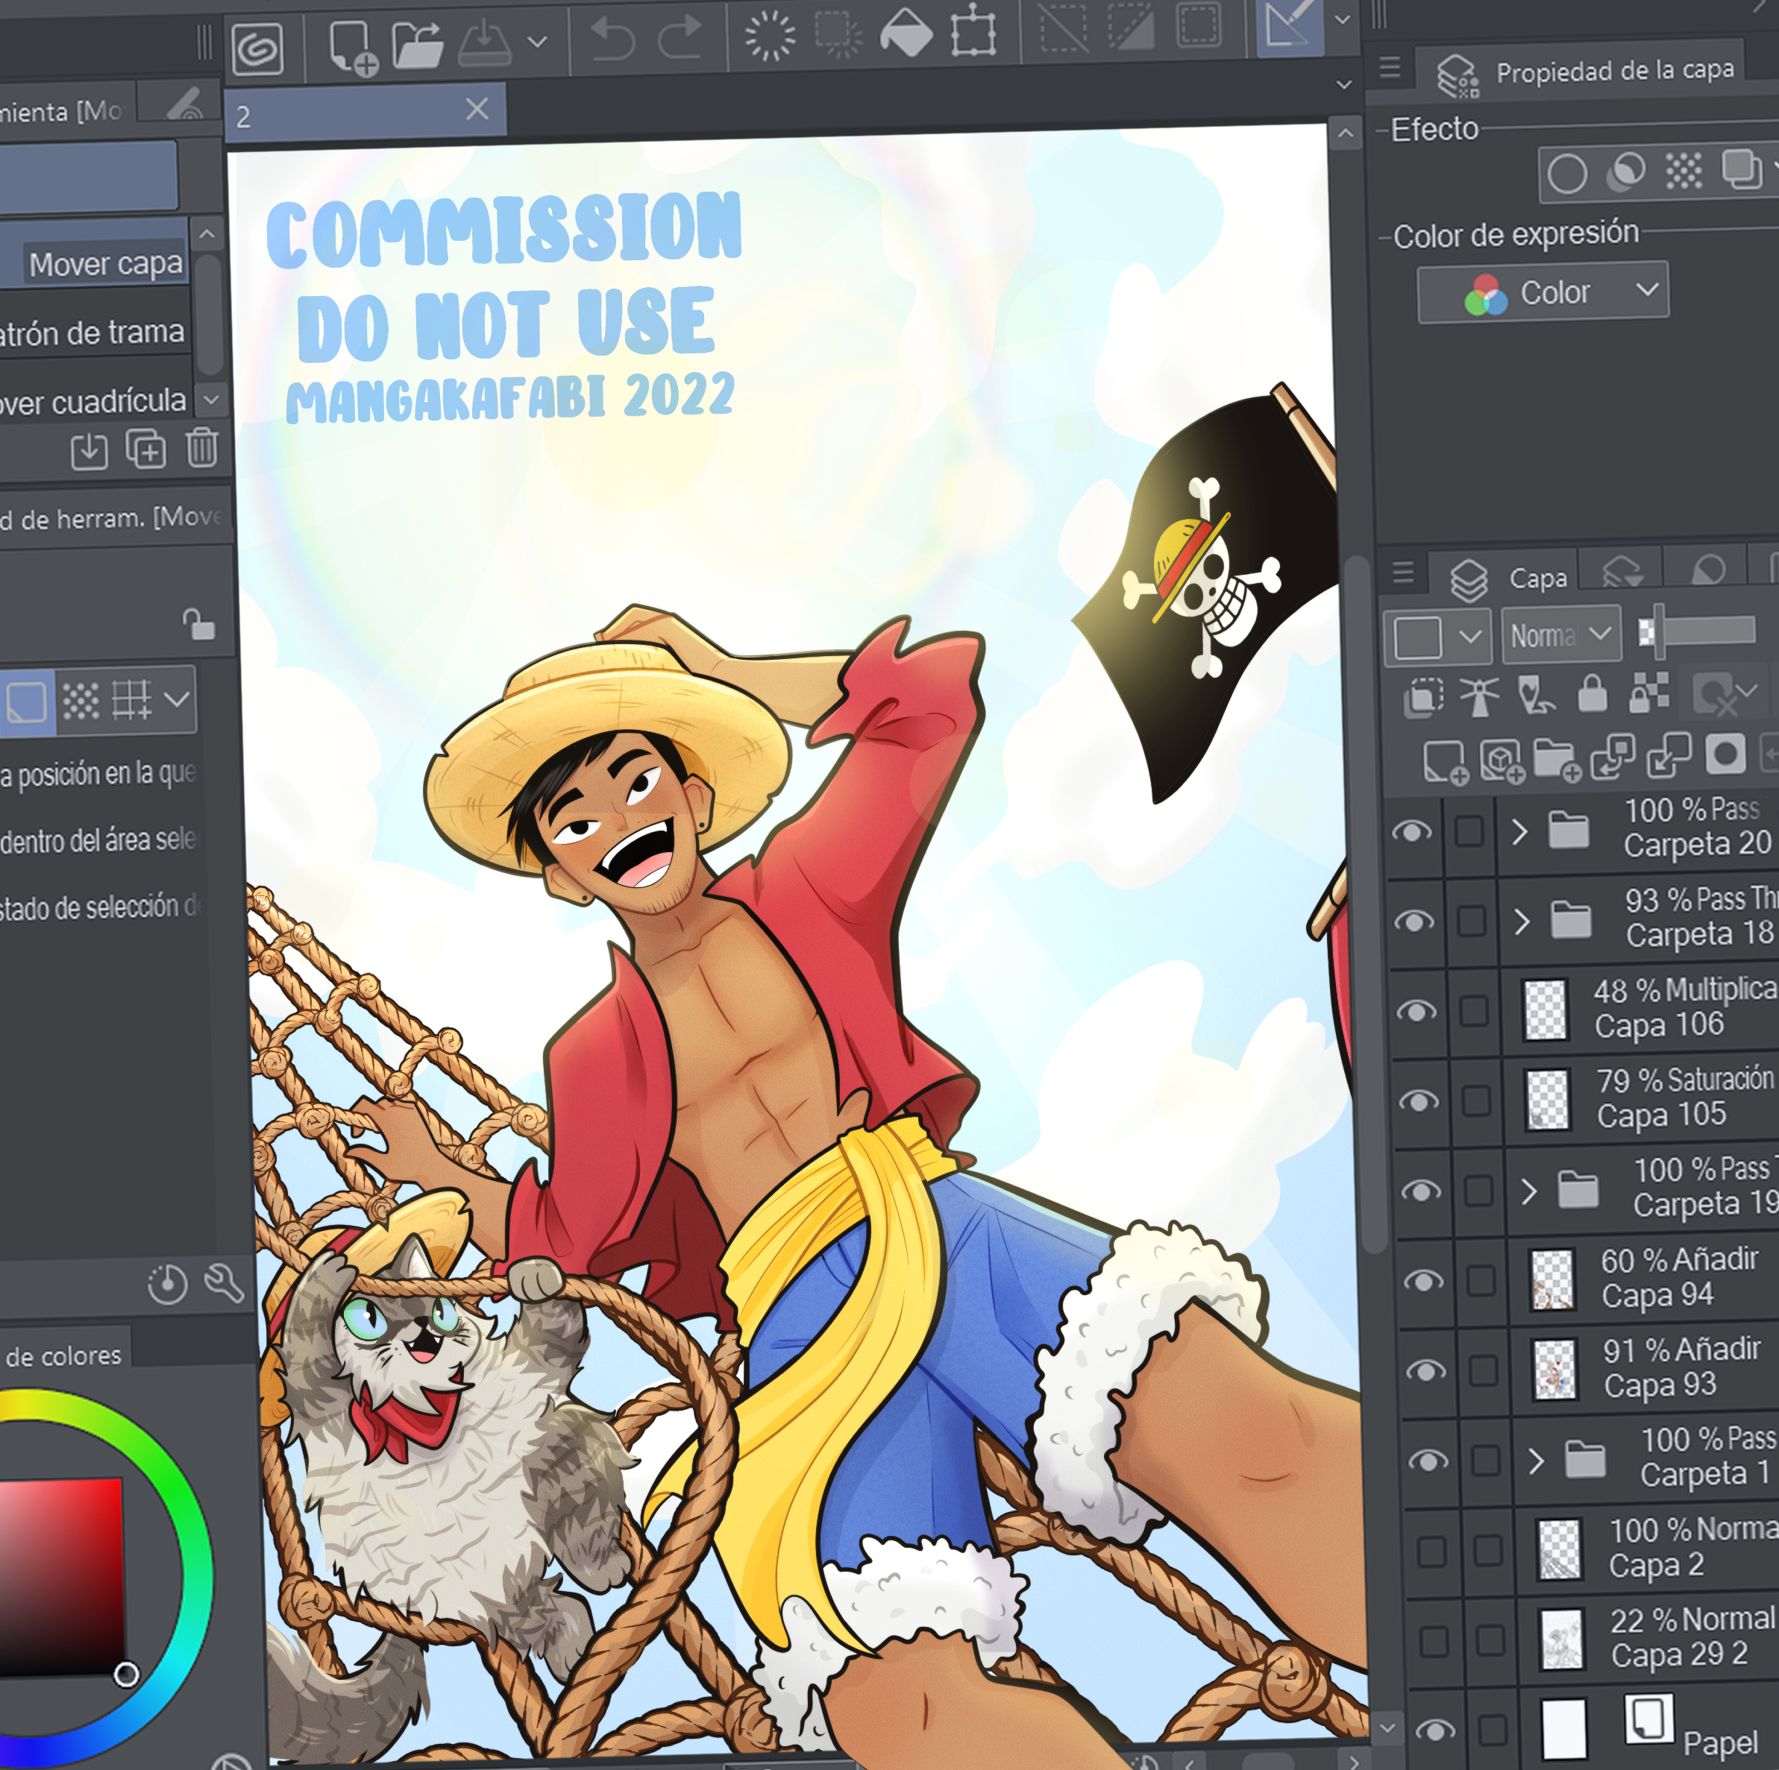This screenshot has height=1770, width=1779.
Task: Select the canvas tab 2
Action: coord(365,113)
